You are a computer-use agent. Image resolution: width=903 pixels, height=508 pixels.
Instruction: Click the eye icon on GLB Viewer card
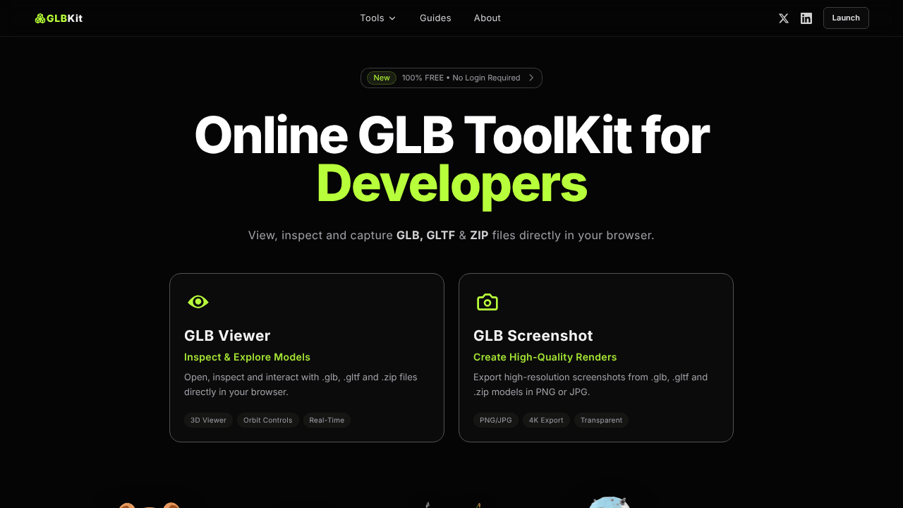click(198, 302)
